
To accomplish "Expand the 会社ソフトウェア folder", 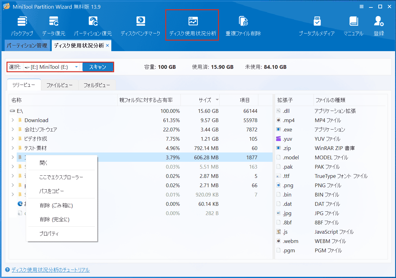I will pos(13,130).
